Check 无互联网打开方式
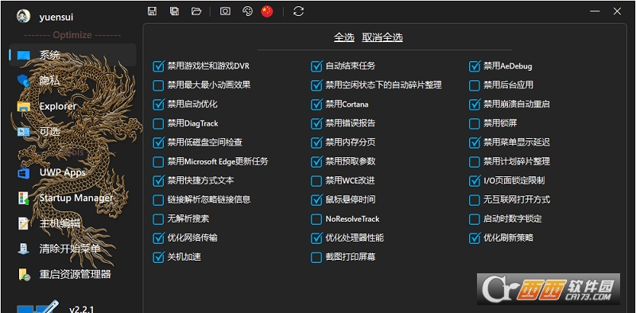This screenshot has width=636, height=313. [x=475, y=200]
